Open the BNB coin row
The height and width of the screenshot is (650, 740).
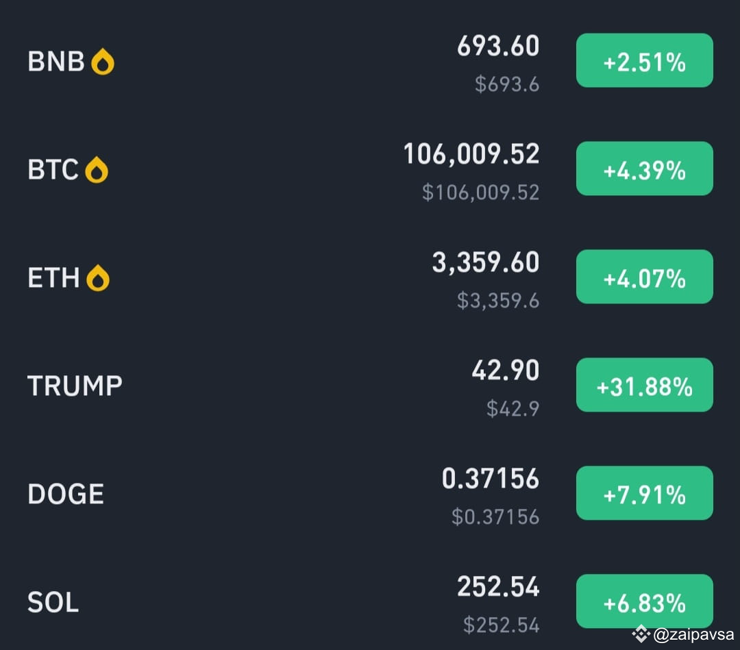pyautogui.click(x=370, y=62)
